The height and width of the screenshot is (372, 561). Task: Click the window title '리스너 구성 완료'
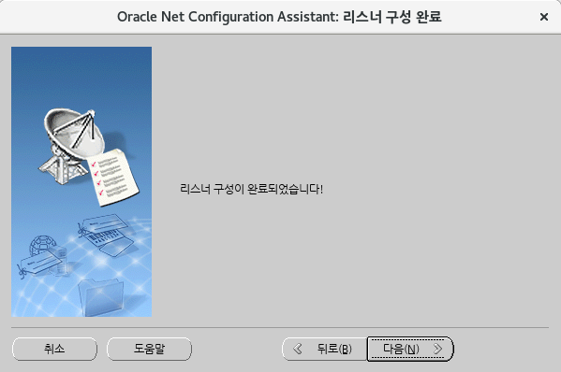pos(392,17)
